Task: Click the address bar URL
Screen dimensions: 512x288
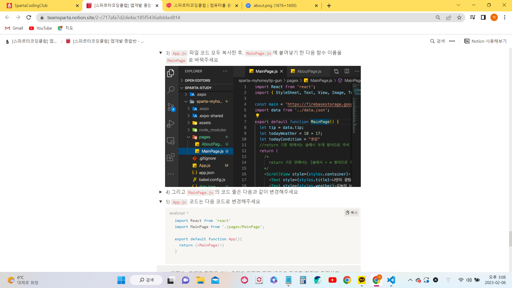Action: click(x=114, y=18)
